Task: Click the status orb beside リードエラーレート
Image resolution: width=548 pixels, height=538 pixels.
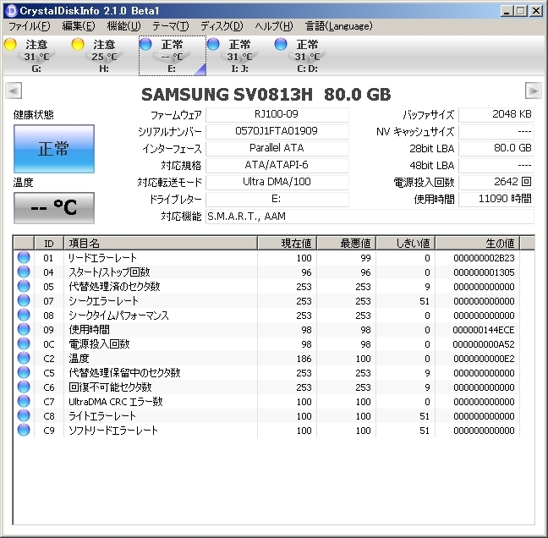Action: 24,258
